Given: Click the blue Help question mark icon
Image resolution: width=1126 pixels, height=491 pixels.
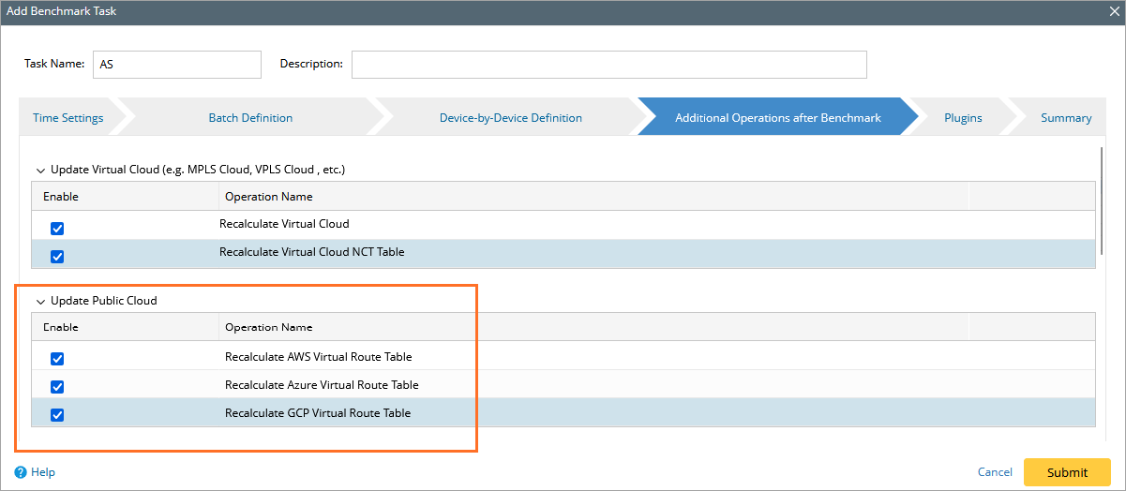Looking at the screenshot, I should 21,472.
